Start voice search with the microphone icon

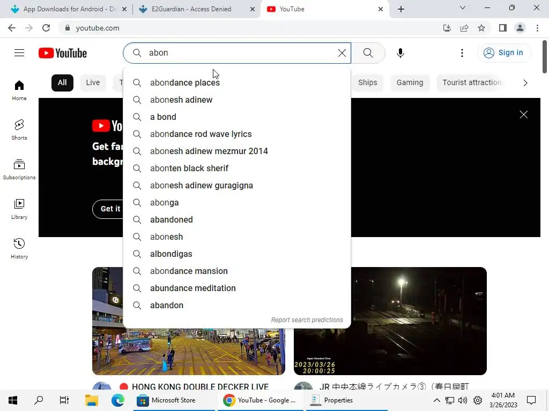coord(400,53)
